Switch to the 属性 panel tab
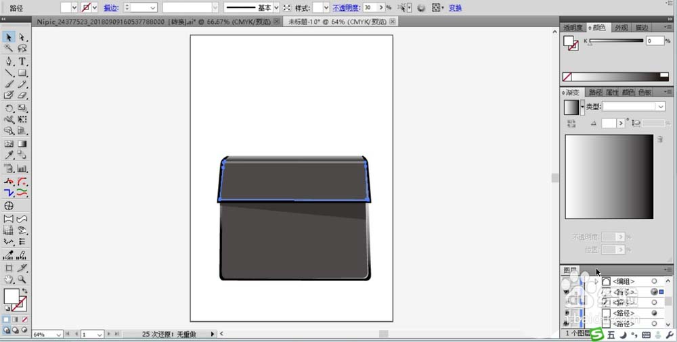This screenshot has width=677, height=342. point(612,93)
